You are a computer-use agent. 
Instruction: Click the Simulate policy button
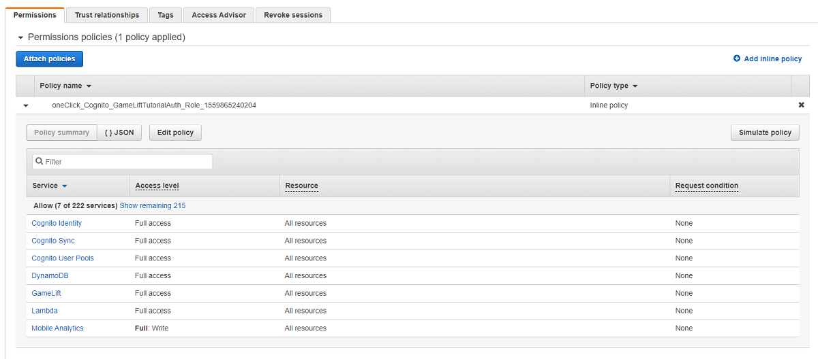(765, 133)
